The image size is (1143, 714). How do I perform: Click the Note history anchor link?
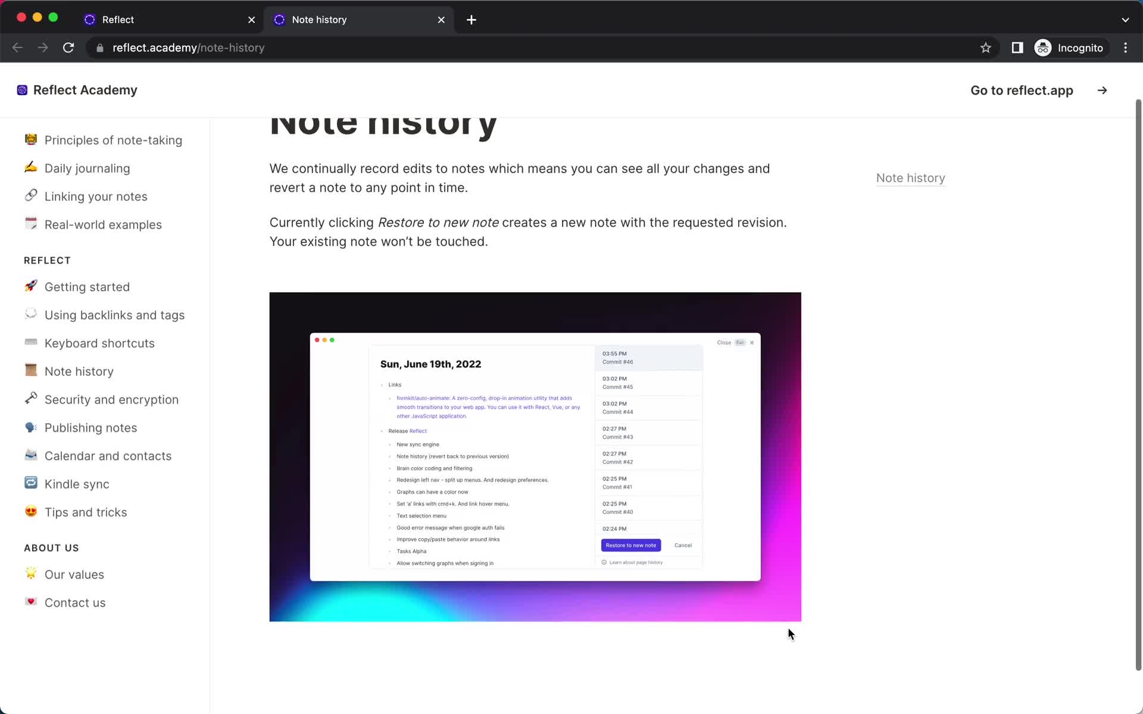pyautogui.click(x=911, y=178)
